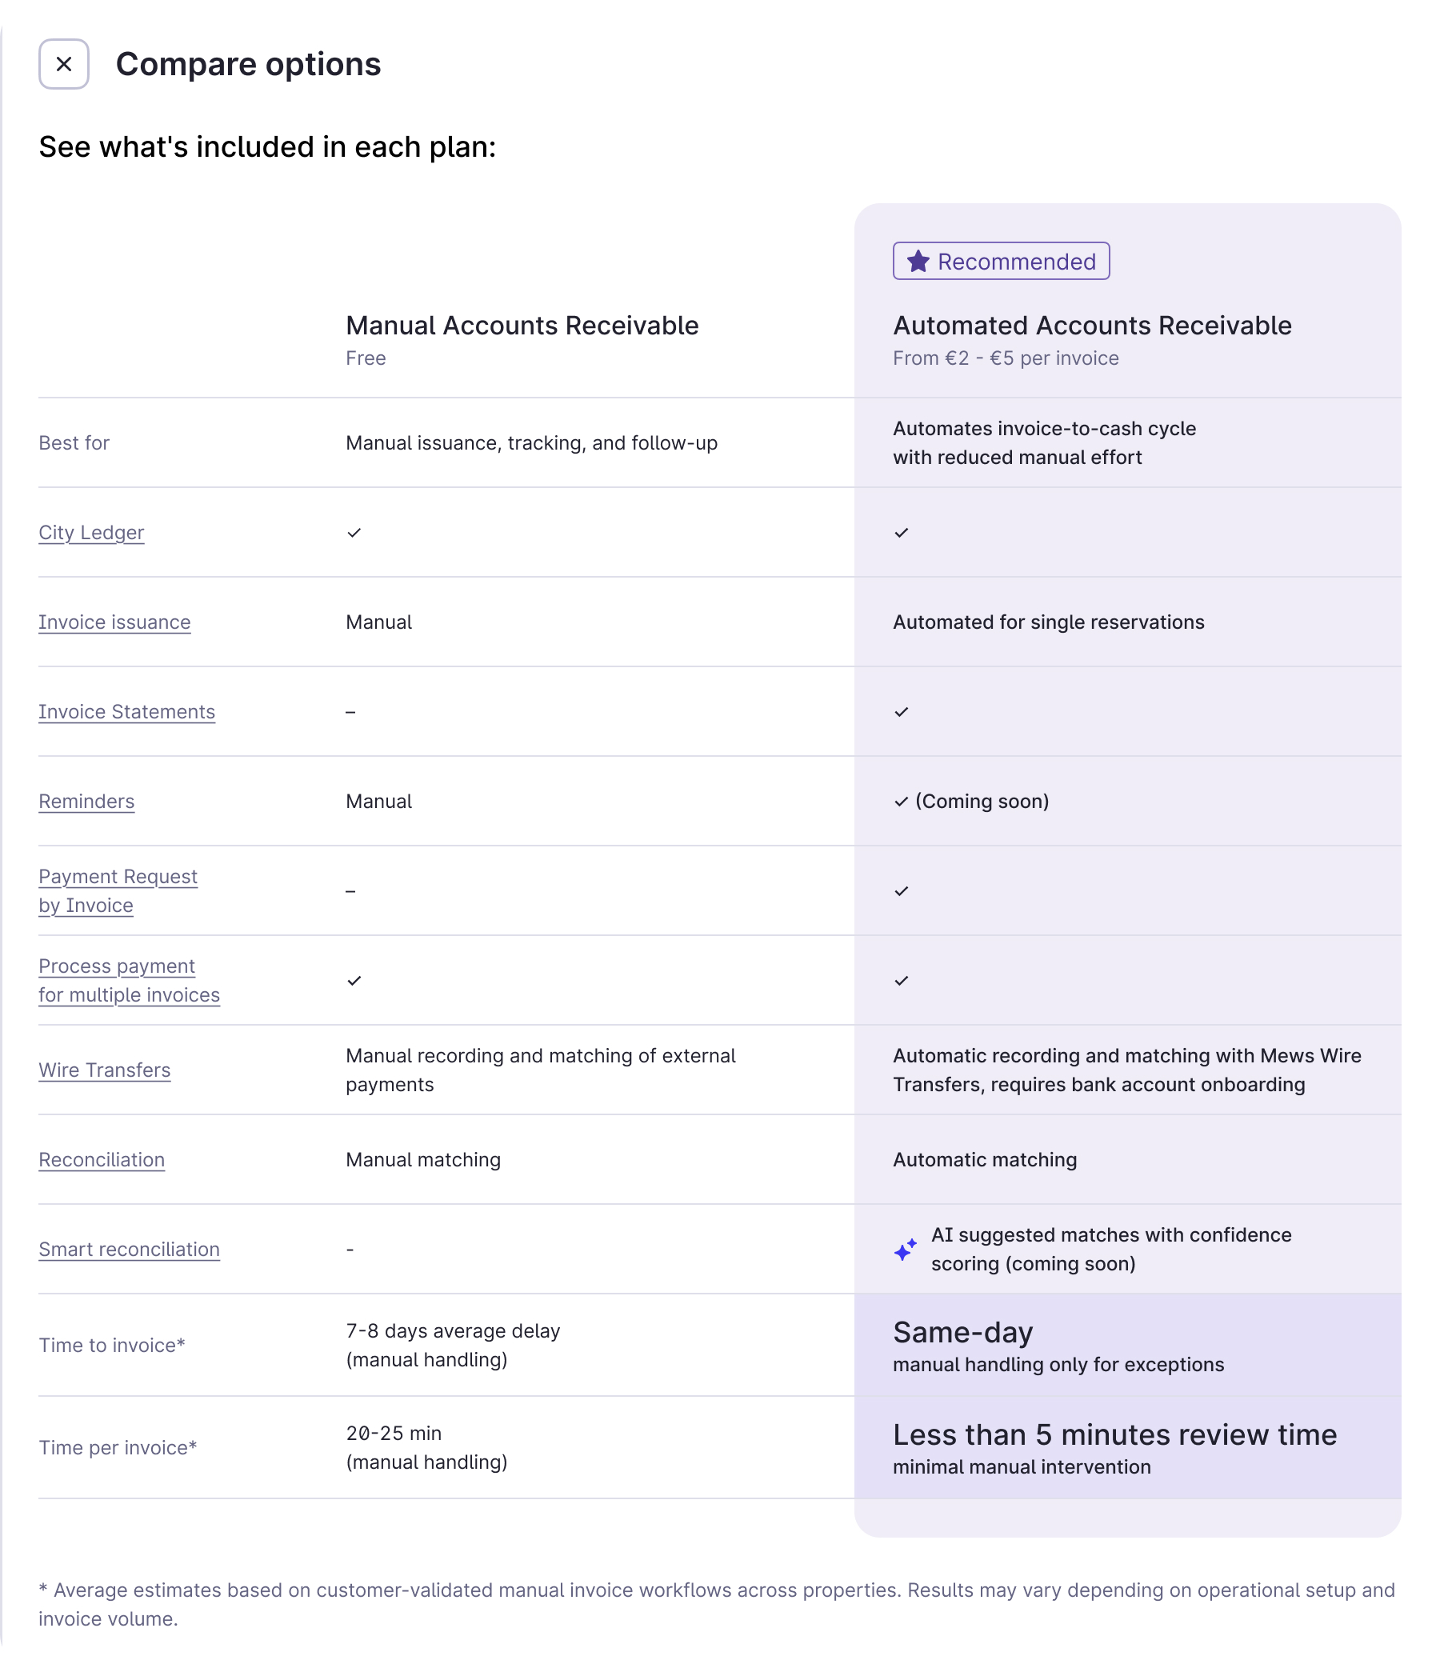The width and height of the screenshot is (1440, 1672).
Task: Click Process payment checkmark under Manual plan
Action: pyautogui.click(x=354, y=981)
